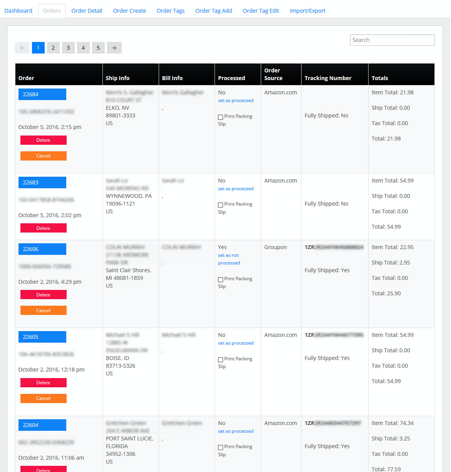View page 4 of the order list

[83, 47]
